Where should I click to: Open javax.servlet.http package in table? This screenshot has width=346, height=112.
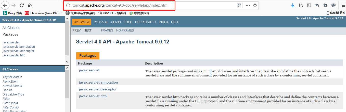point(93,96)
